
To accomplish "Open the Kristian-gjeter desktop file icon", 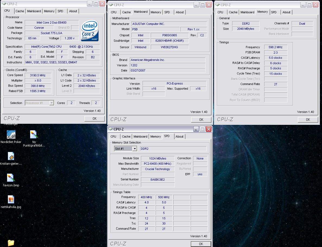I will pyautogui.click(x=11, y=158).
